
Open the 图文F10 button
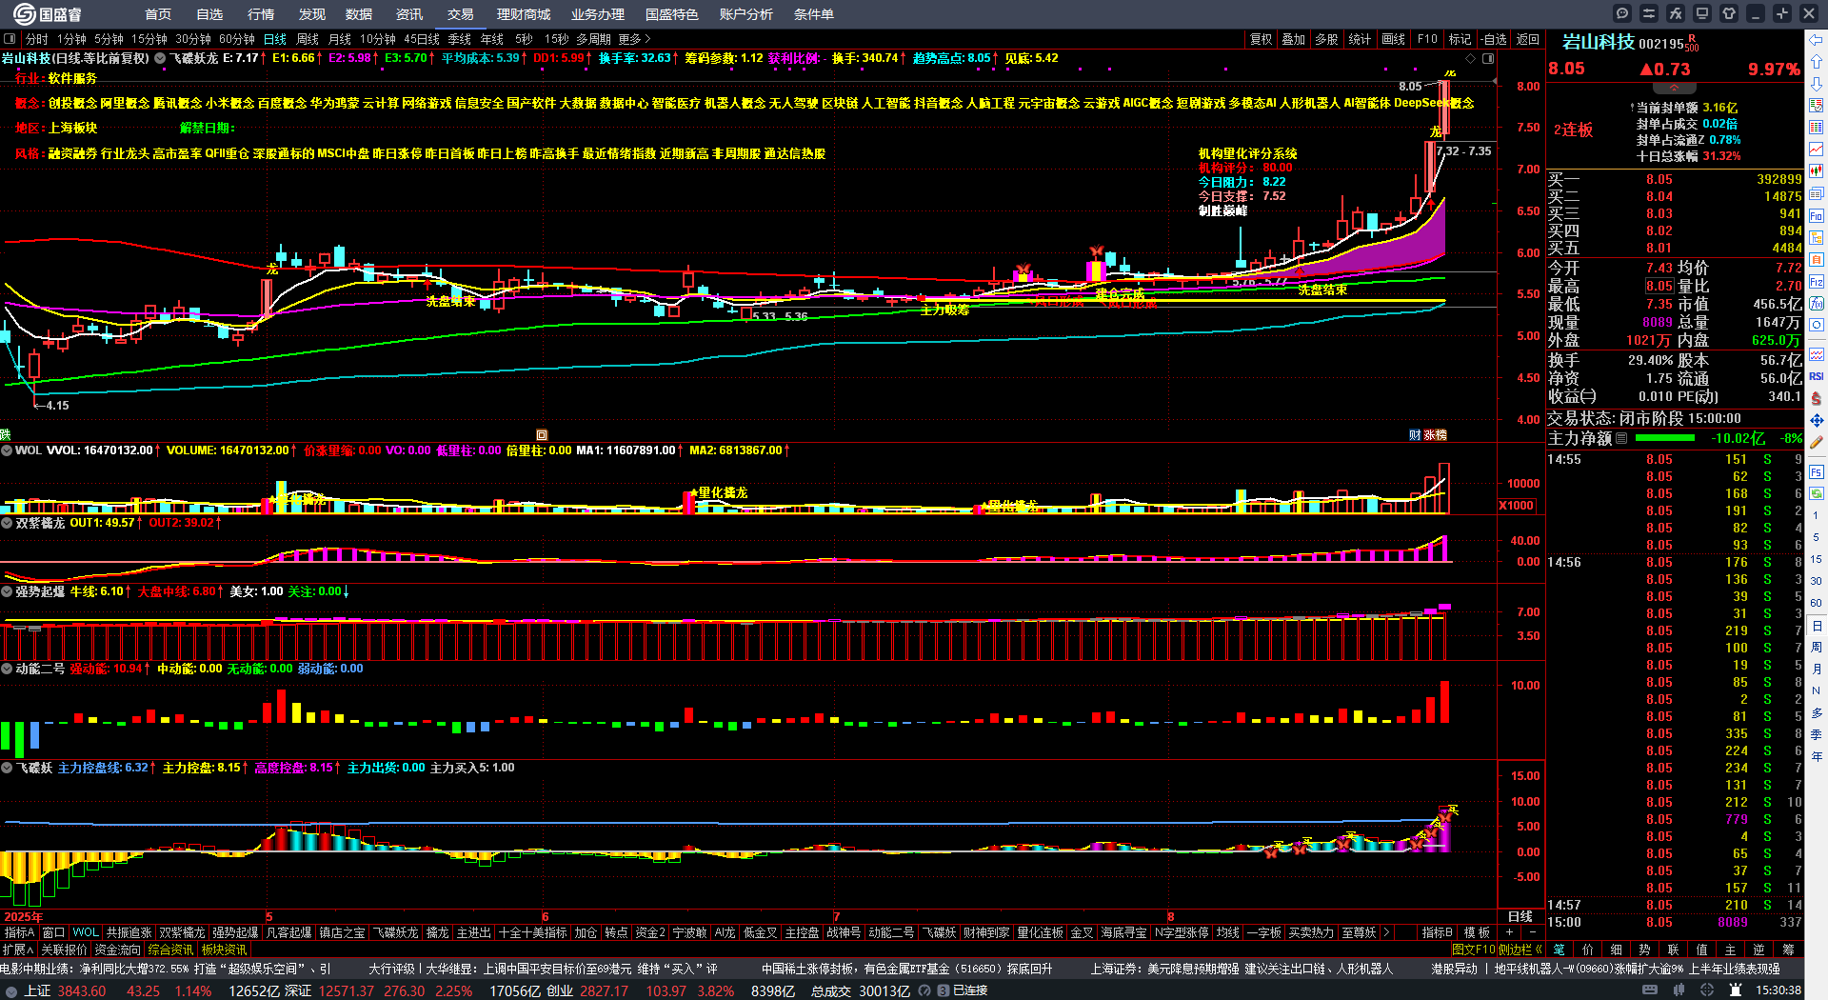pos(1474,950)
